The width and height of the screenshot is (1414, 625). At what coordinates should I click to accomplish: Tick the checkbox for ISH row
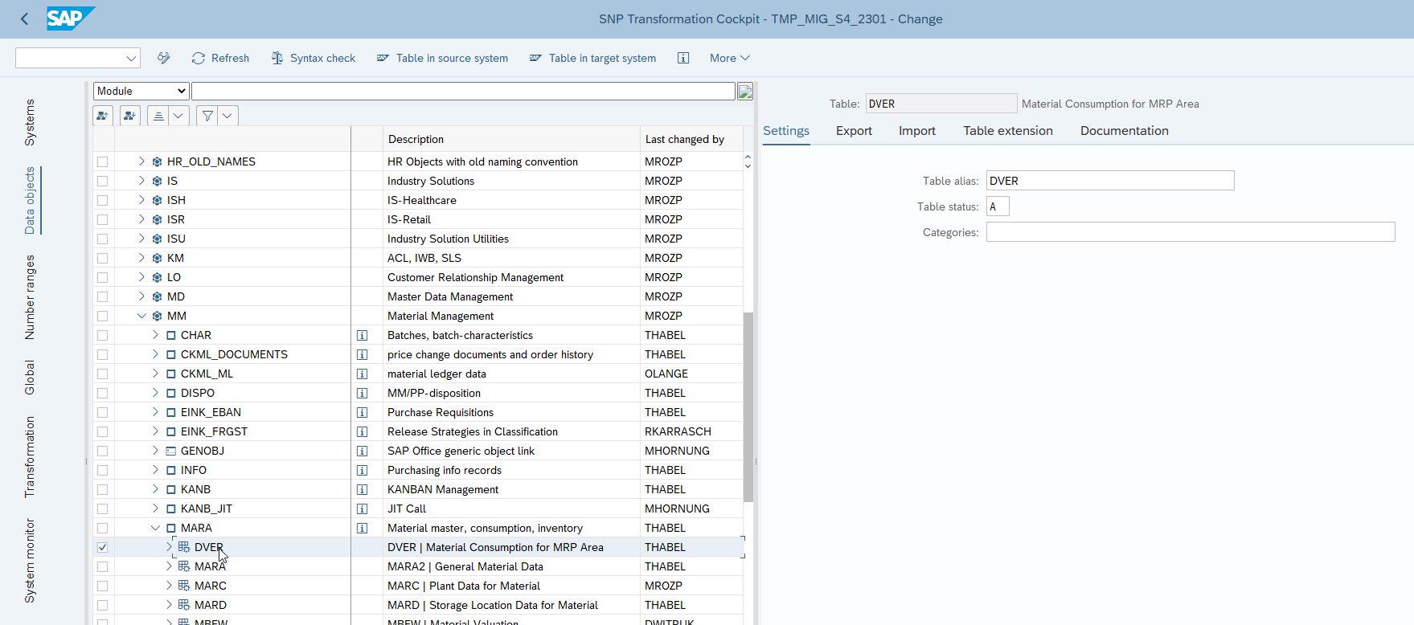[x=102, y=200]
